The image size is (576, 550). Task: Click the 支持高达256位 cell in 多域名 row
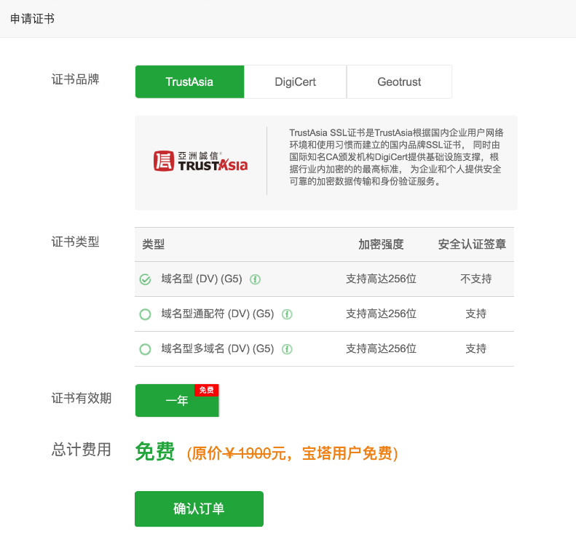(x=381, y=348)
